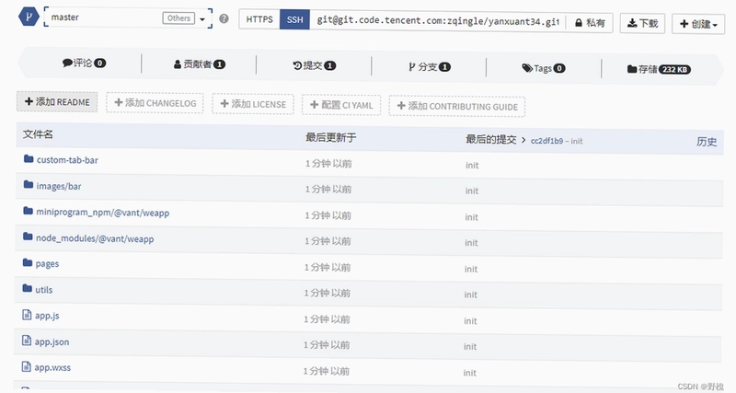Viewport: 736px width, 393px height.
Task: Click the folder icon next to utils
Action: click(x=28, y=288)
